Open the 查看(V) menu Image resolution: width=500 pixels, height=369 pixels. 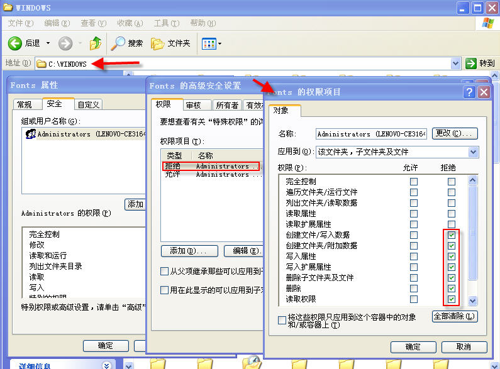(94, 23)
